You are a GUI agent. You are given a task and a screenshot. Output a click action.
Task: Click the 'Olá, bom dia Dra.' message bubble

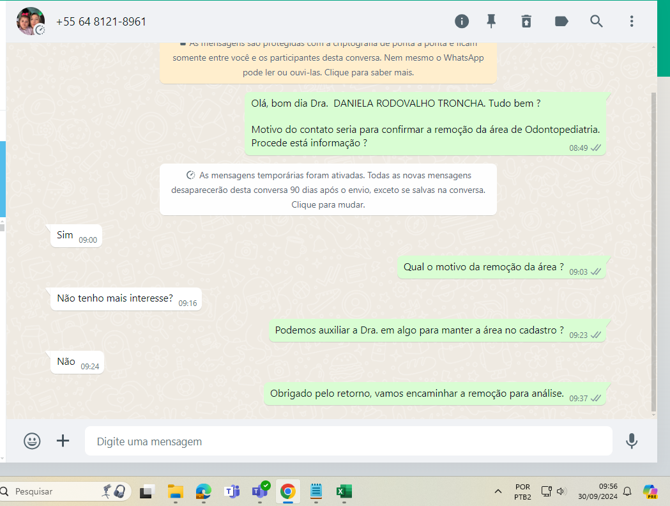point(425,123)
